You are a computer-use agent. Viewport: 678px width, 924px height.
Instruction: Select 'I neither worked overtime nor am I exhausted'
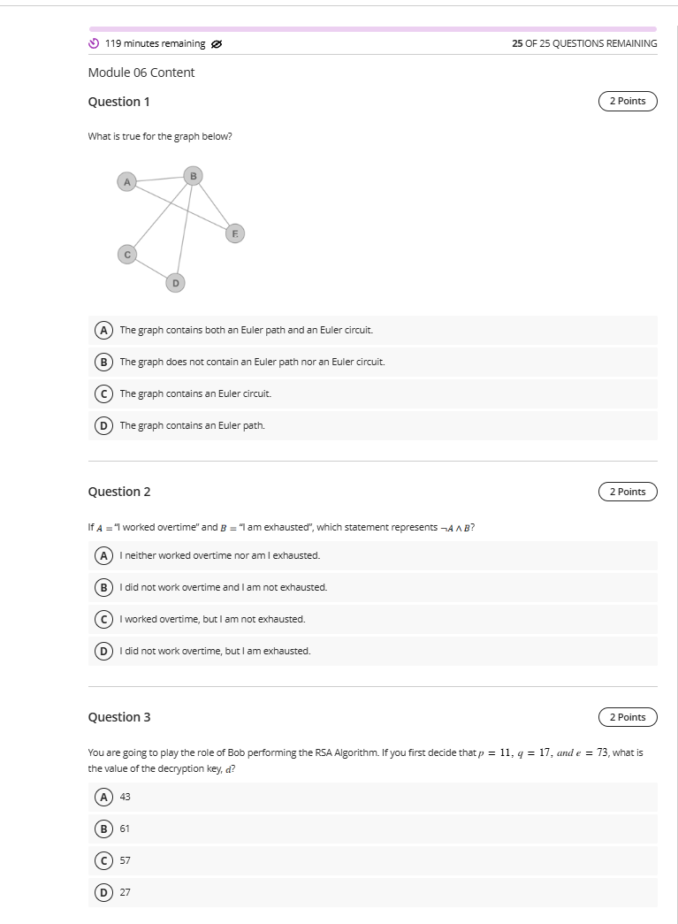point(103,555)
